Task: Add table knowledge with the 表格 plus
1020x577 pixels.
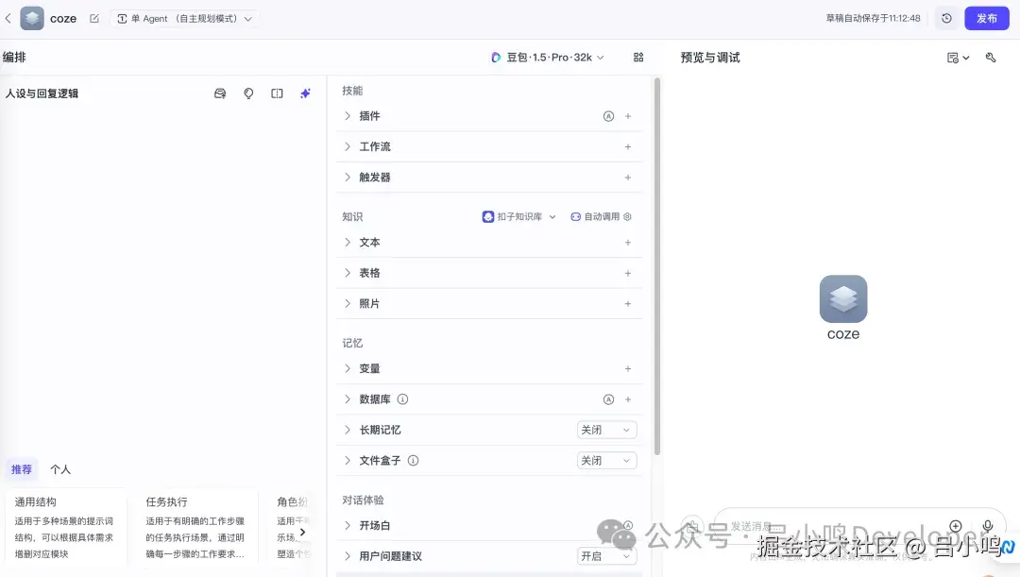Action: pyautogui.click(x=628, y=273)
